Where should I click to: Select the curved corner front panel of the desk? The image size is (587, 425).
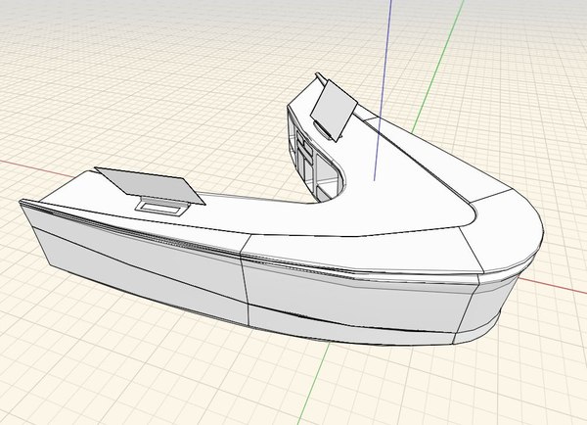pyautogui.click(x=486, y=309)
